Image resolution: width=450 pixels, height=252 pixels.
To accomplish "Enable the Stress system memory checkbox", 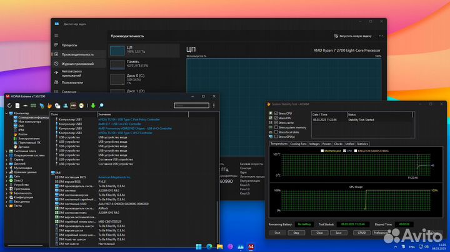I will click(276, 127).
